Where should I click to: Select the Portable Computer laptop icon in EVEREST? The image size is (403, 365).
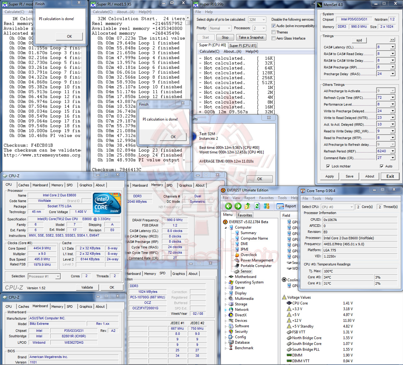pyautogui.click(x=237, y=266)
